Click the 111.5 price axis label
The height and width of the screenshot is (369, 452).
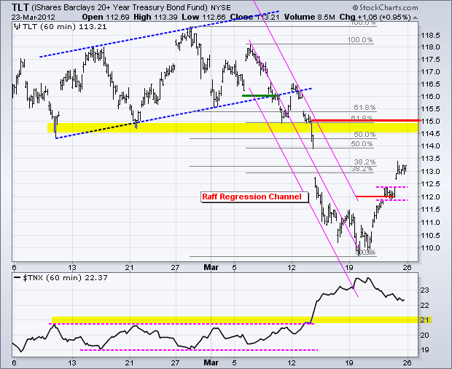tap(430, 210)
